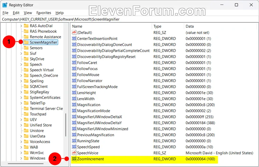Click the CenterTextInsertionPoint DWORD icon
Viewport: 259px width, 167px height.
click(x=74, y=38)
